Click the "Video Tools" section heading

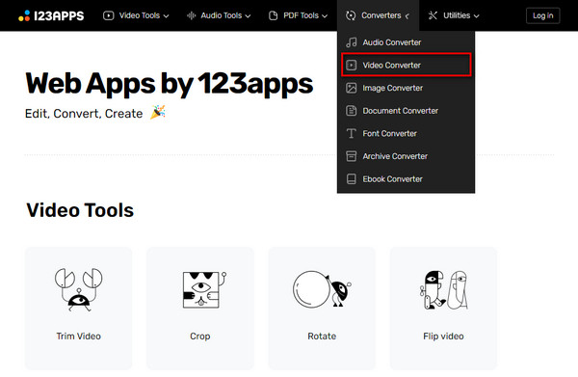(80, 210)
